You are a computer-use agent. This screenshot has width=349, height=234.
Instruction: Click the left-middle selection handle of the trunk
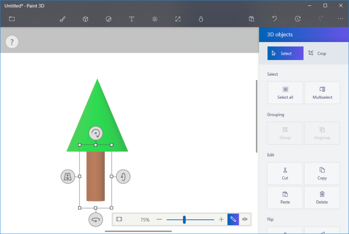pos(80,176)
